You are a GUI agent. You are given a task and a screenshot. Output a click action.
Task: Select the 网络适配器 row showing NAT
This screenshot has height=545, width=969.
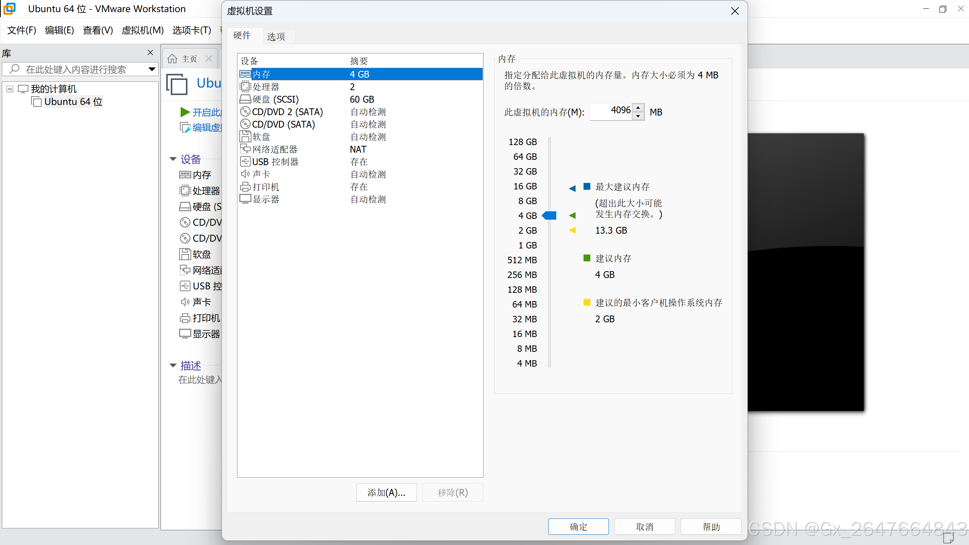pyautogui.click(x=360, y=149)
